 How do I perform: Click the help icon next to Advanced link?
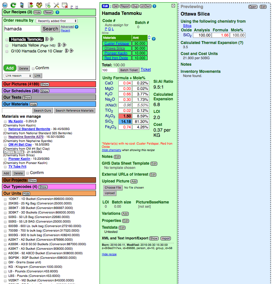[x=77, y=27]
